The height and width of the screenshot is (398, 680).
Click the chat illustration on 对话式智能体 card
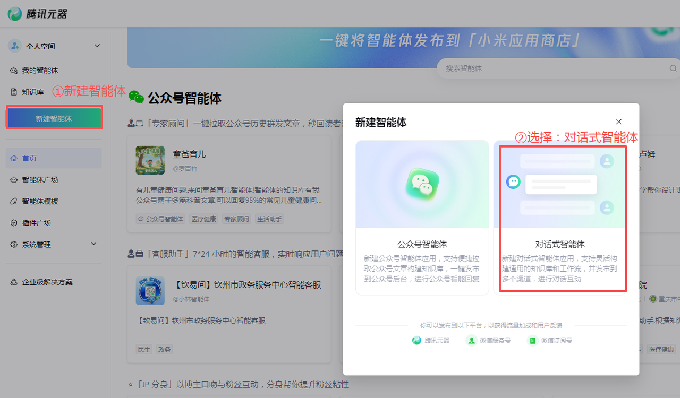click(560, 184)
